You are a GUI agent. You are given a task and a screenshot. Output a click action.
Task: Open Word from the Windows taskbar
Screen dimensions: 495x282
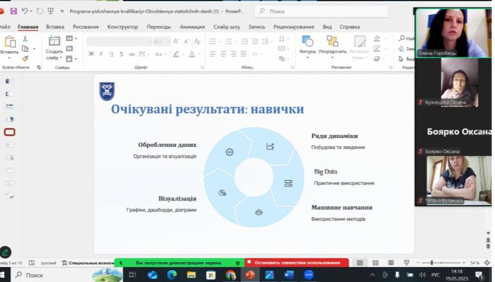pyautogui.click(x=289, y=275)
